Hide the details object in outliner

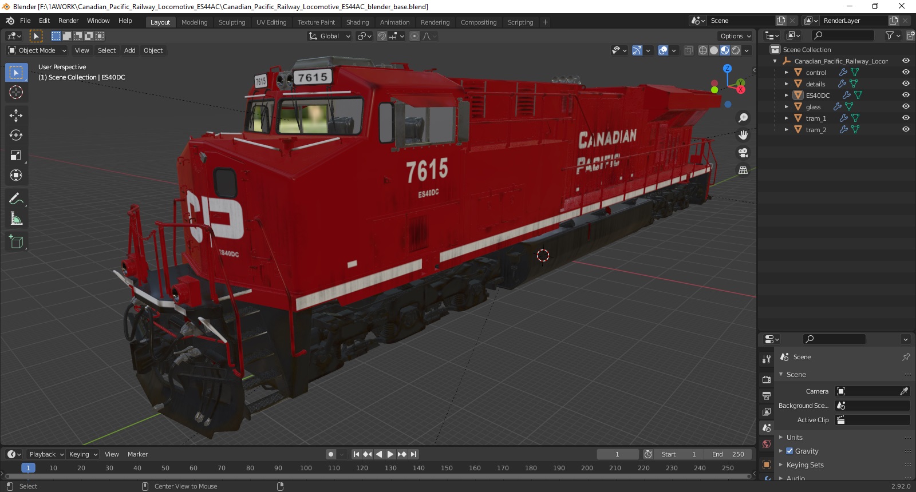(906, 84)
